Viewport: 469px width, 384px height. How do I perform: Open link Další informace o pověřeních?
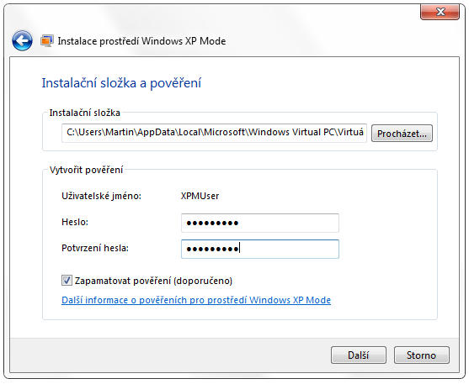click(x=196, y=300)
